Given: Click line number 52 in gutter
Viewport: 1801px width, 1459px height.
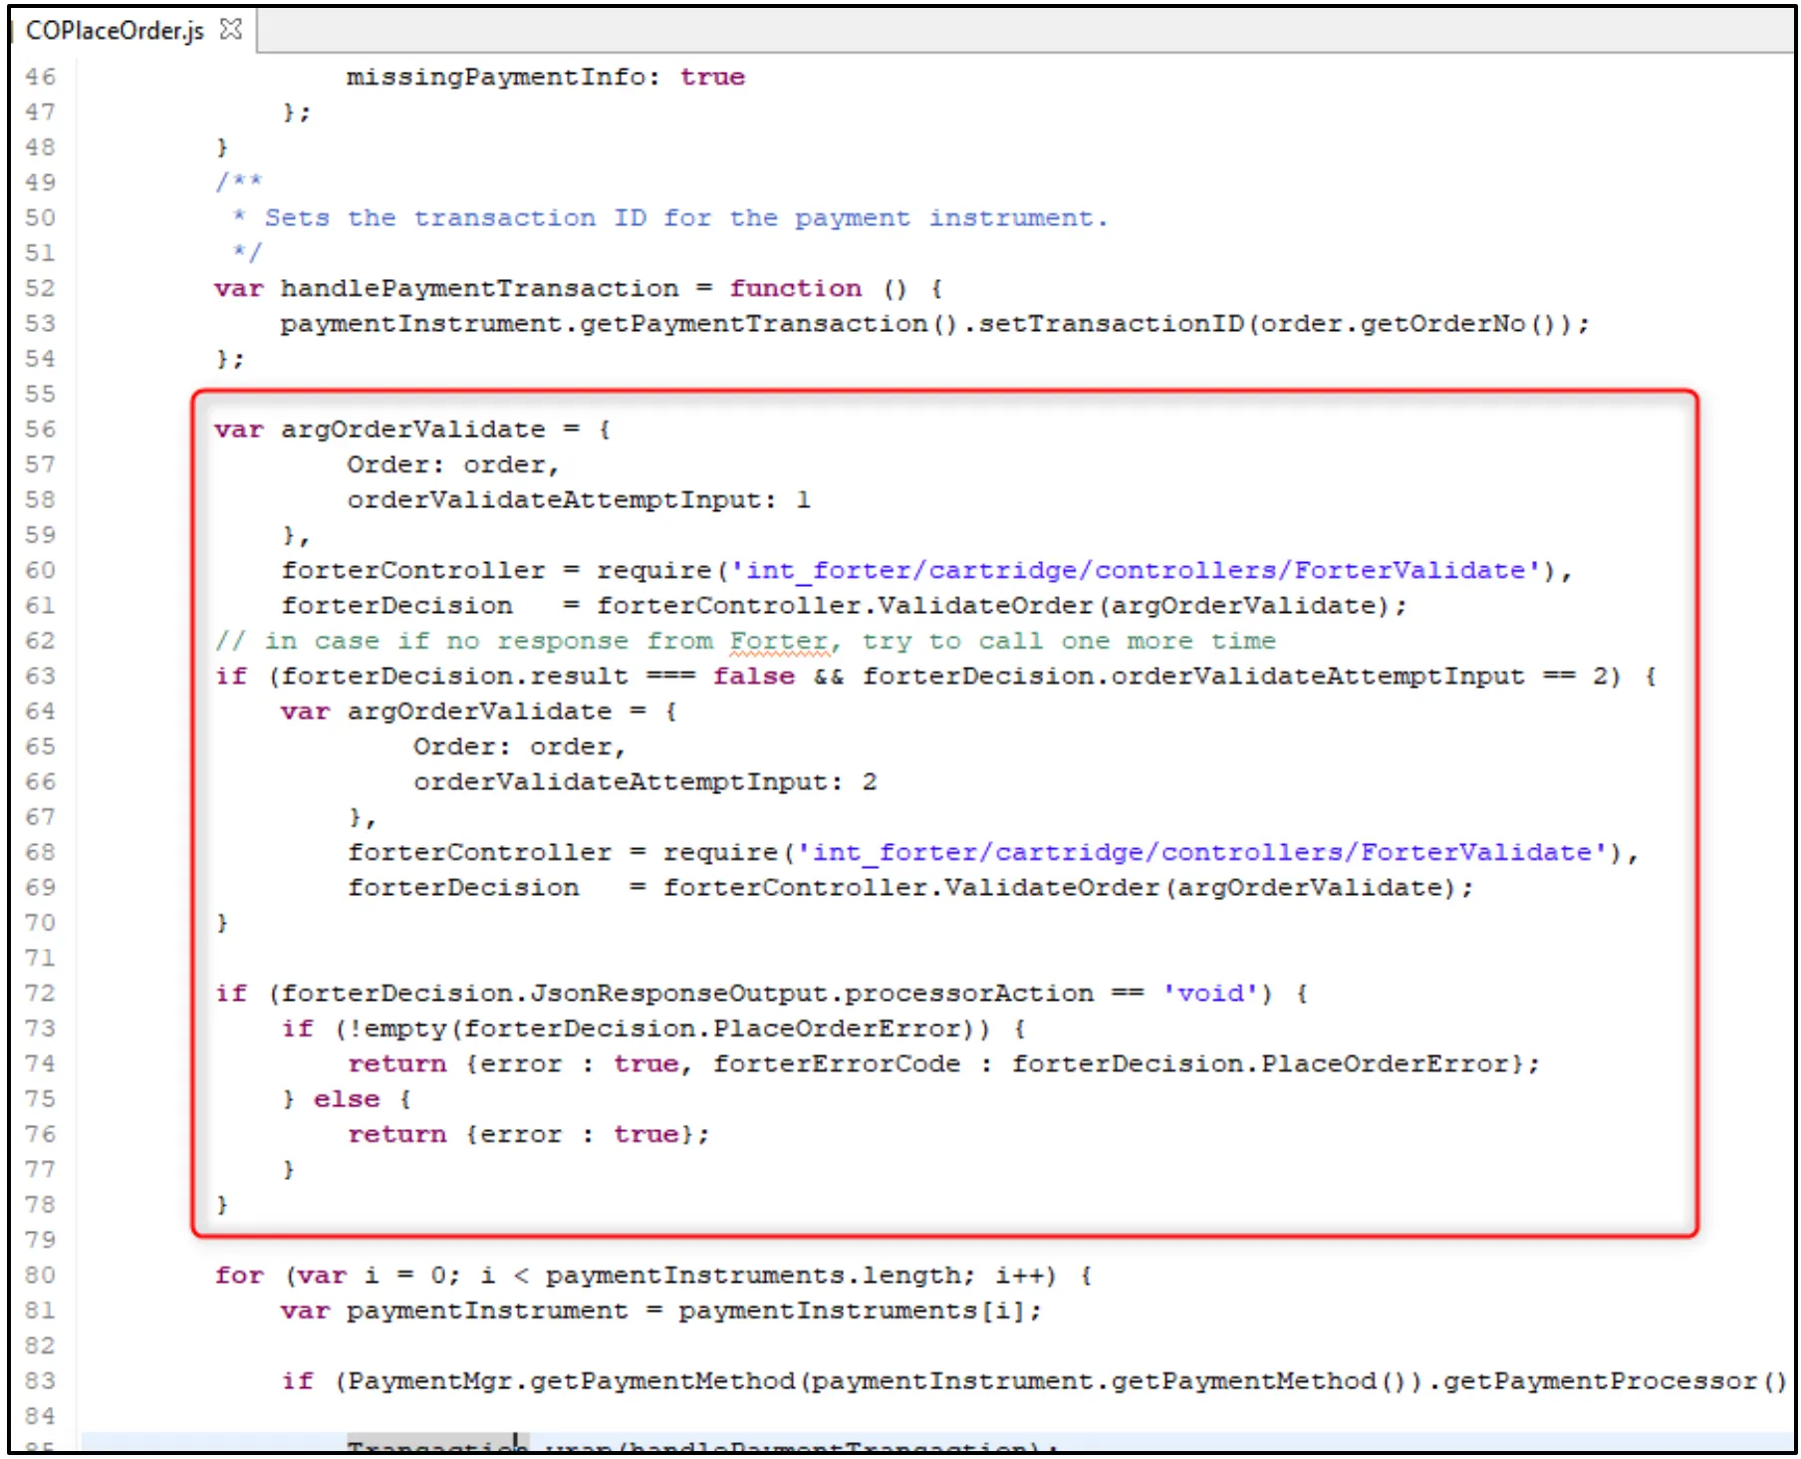Looking at the screenshot, I should click(x=41, y=289).
